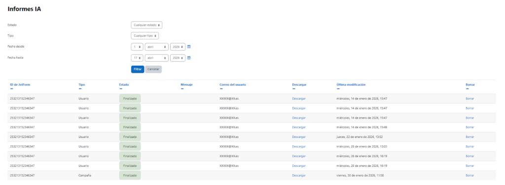Hide the Borrar column with its dash icon

(468, 89)
